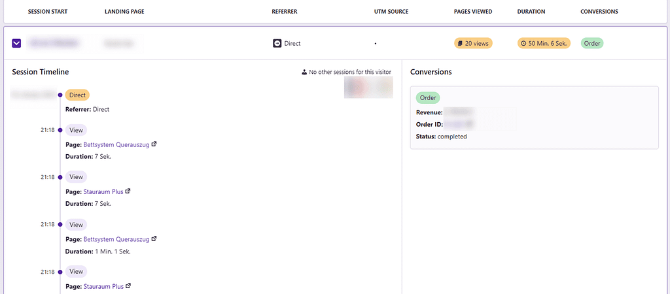Click the clock icon in duration badge

pos(523,43)
